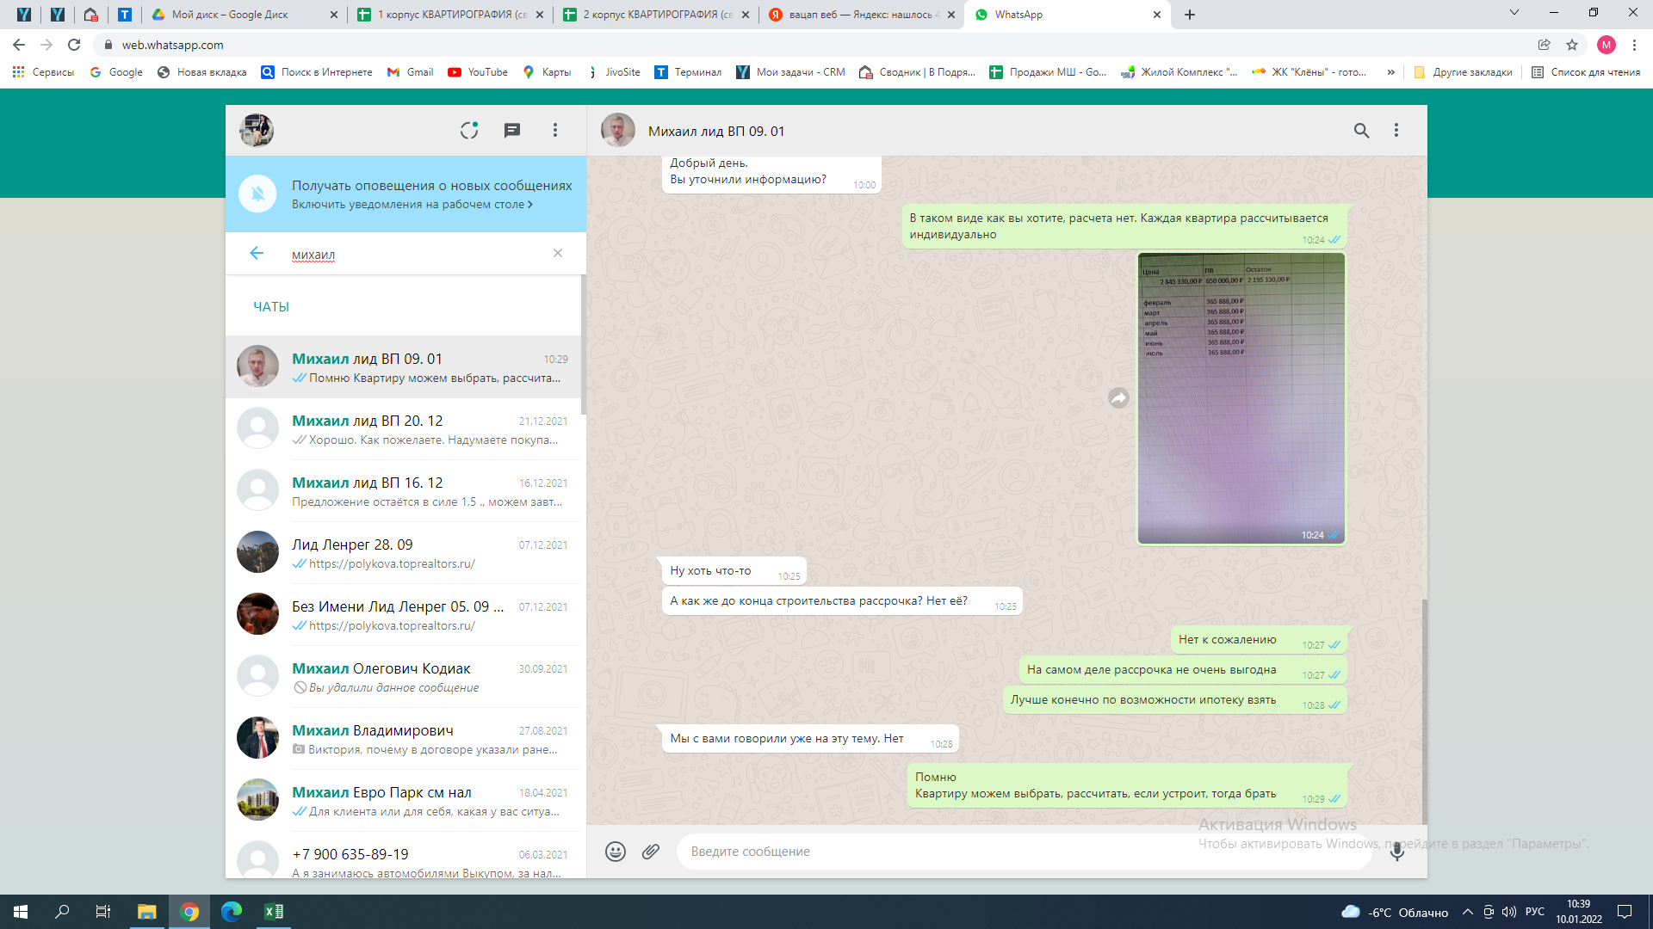This screenshot has height=929, width=1653.
Task: Switch to Мой диск Google Диск tab
Action: pos(231,15)
